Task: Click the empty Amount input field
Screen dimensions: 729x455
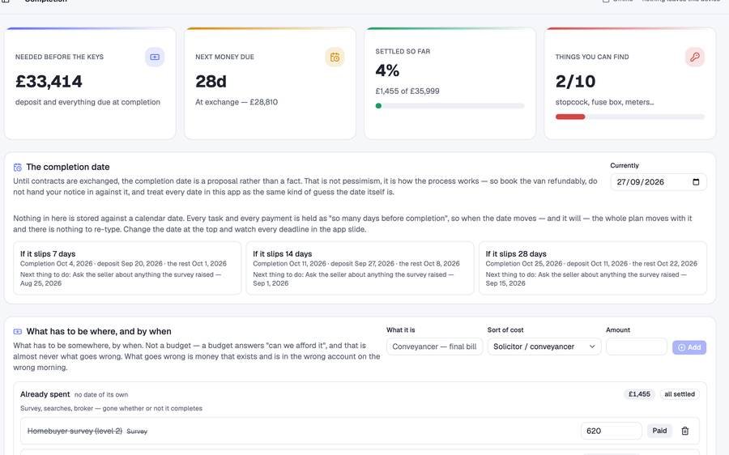Action: 636,347
